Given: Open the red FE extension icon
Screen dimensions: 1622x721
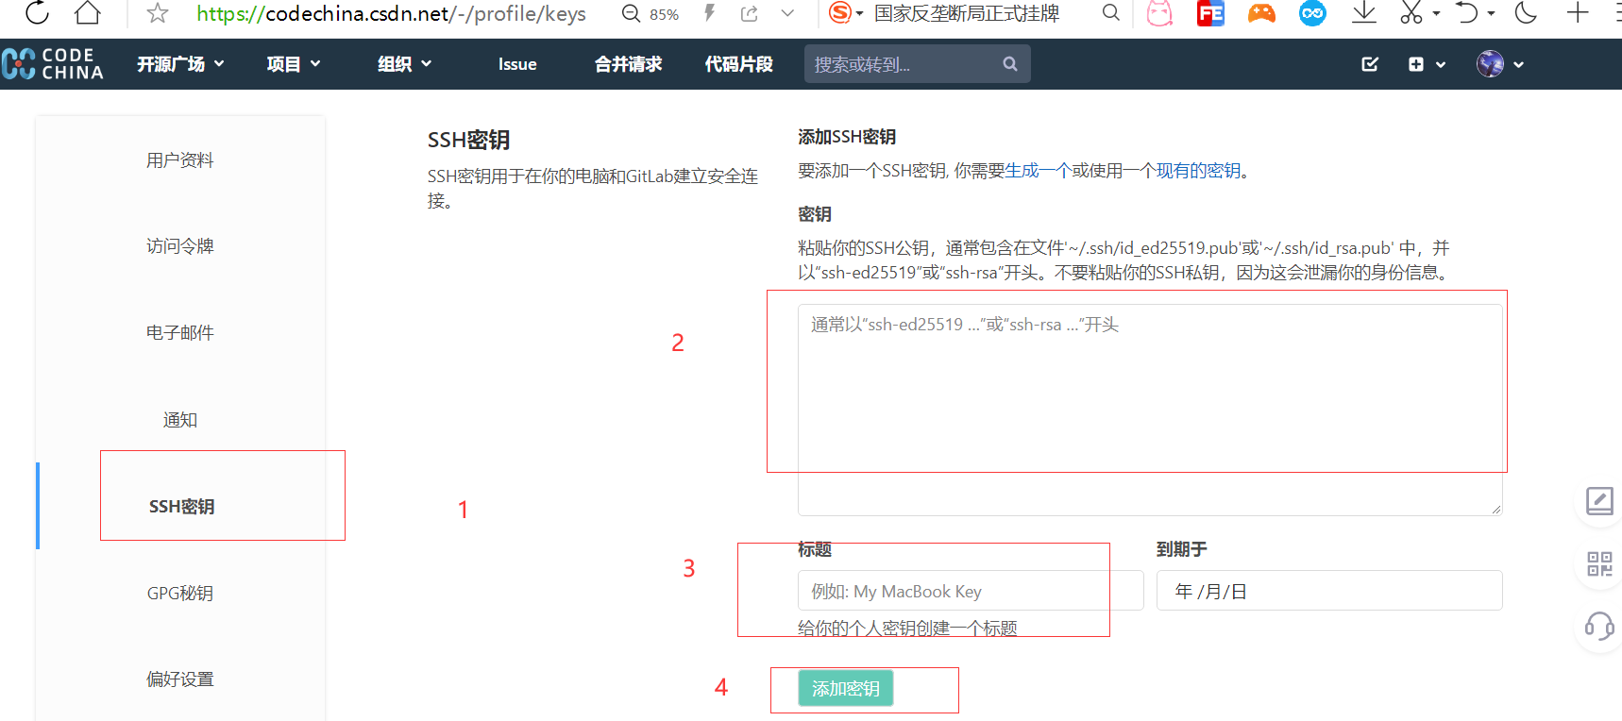Looking at the screenshot, I should click(1210, 13).
